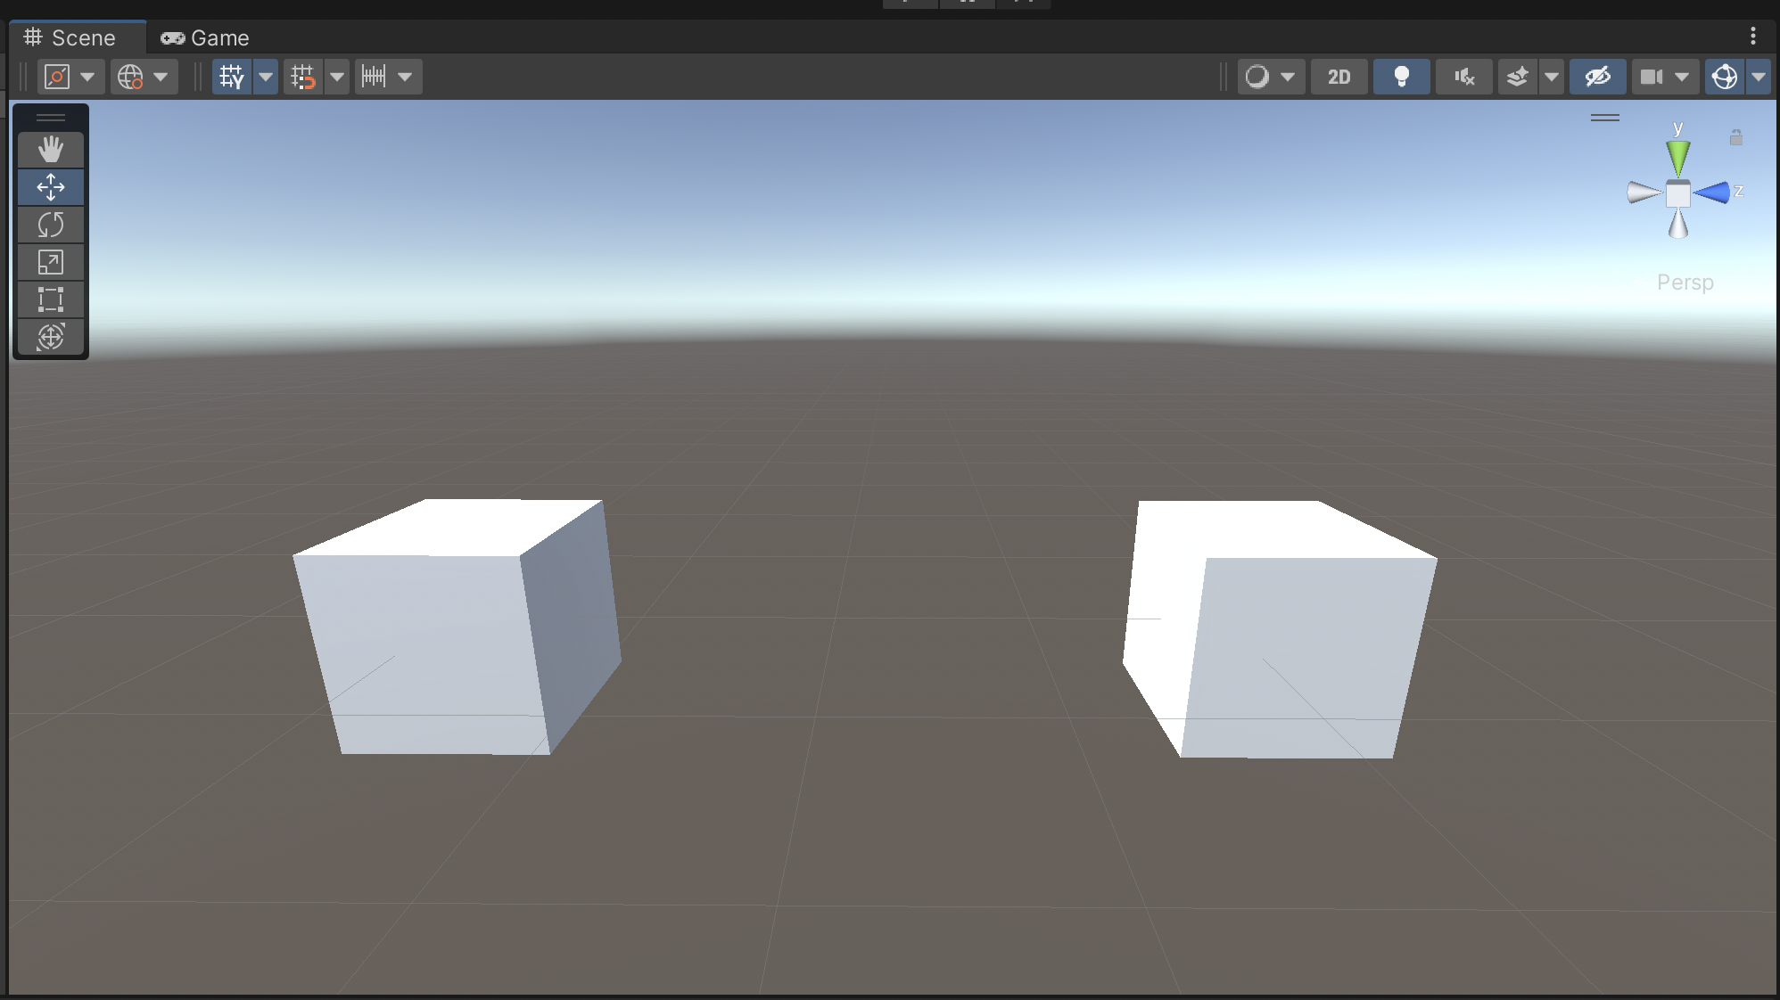Toggle scene audio mute button
The width and height of the screenshot is (1780, 1000).
pos(1463,77)
